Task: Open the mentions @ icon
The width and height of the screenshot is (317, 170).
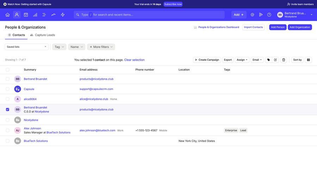Action: click(x=252, y=15)
